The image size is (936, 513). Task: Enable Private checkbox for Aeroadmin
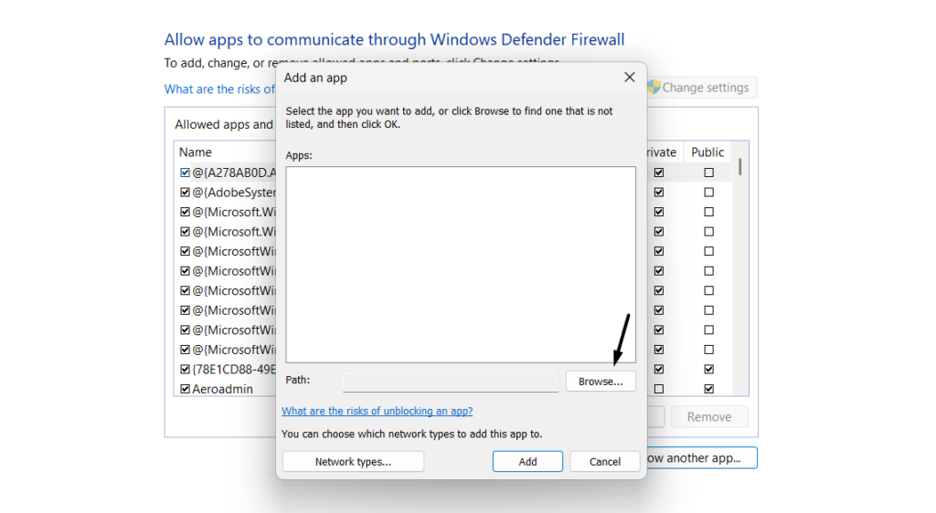tap(659, 389)
